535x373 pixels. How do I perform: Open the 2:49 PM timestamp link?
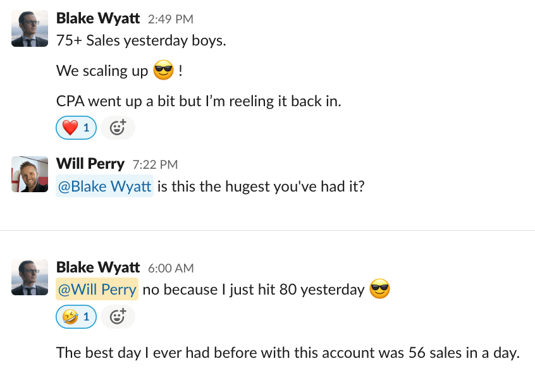(x=170, y=19)
